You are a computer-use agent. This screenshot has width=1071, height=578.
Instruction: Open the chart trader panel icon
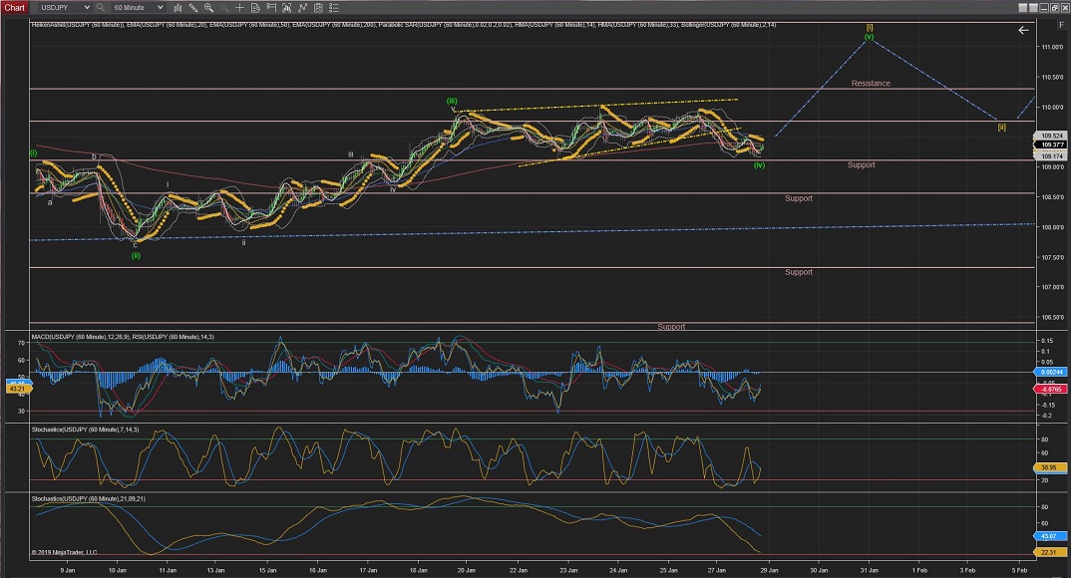coord(271,8)
